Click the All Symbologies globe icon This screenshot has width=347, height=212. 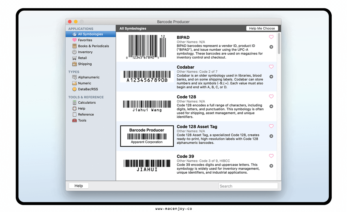(x=74, y=34)
